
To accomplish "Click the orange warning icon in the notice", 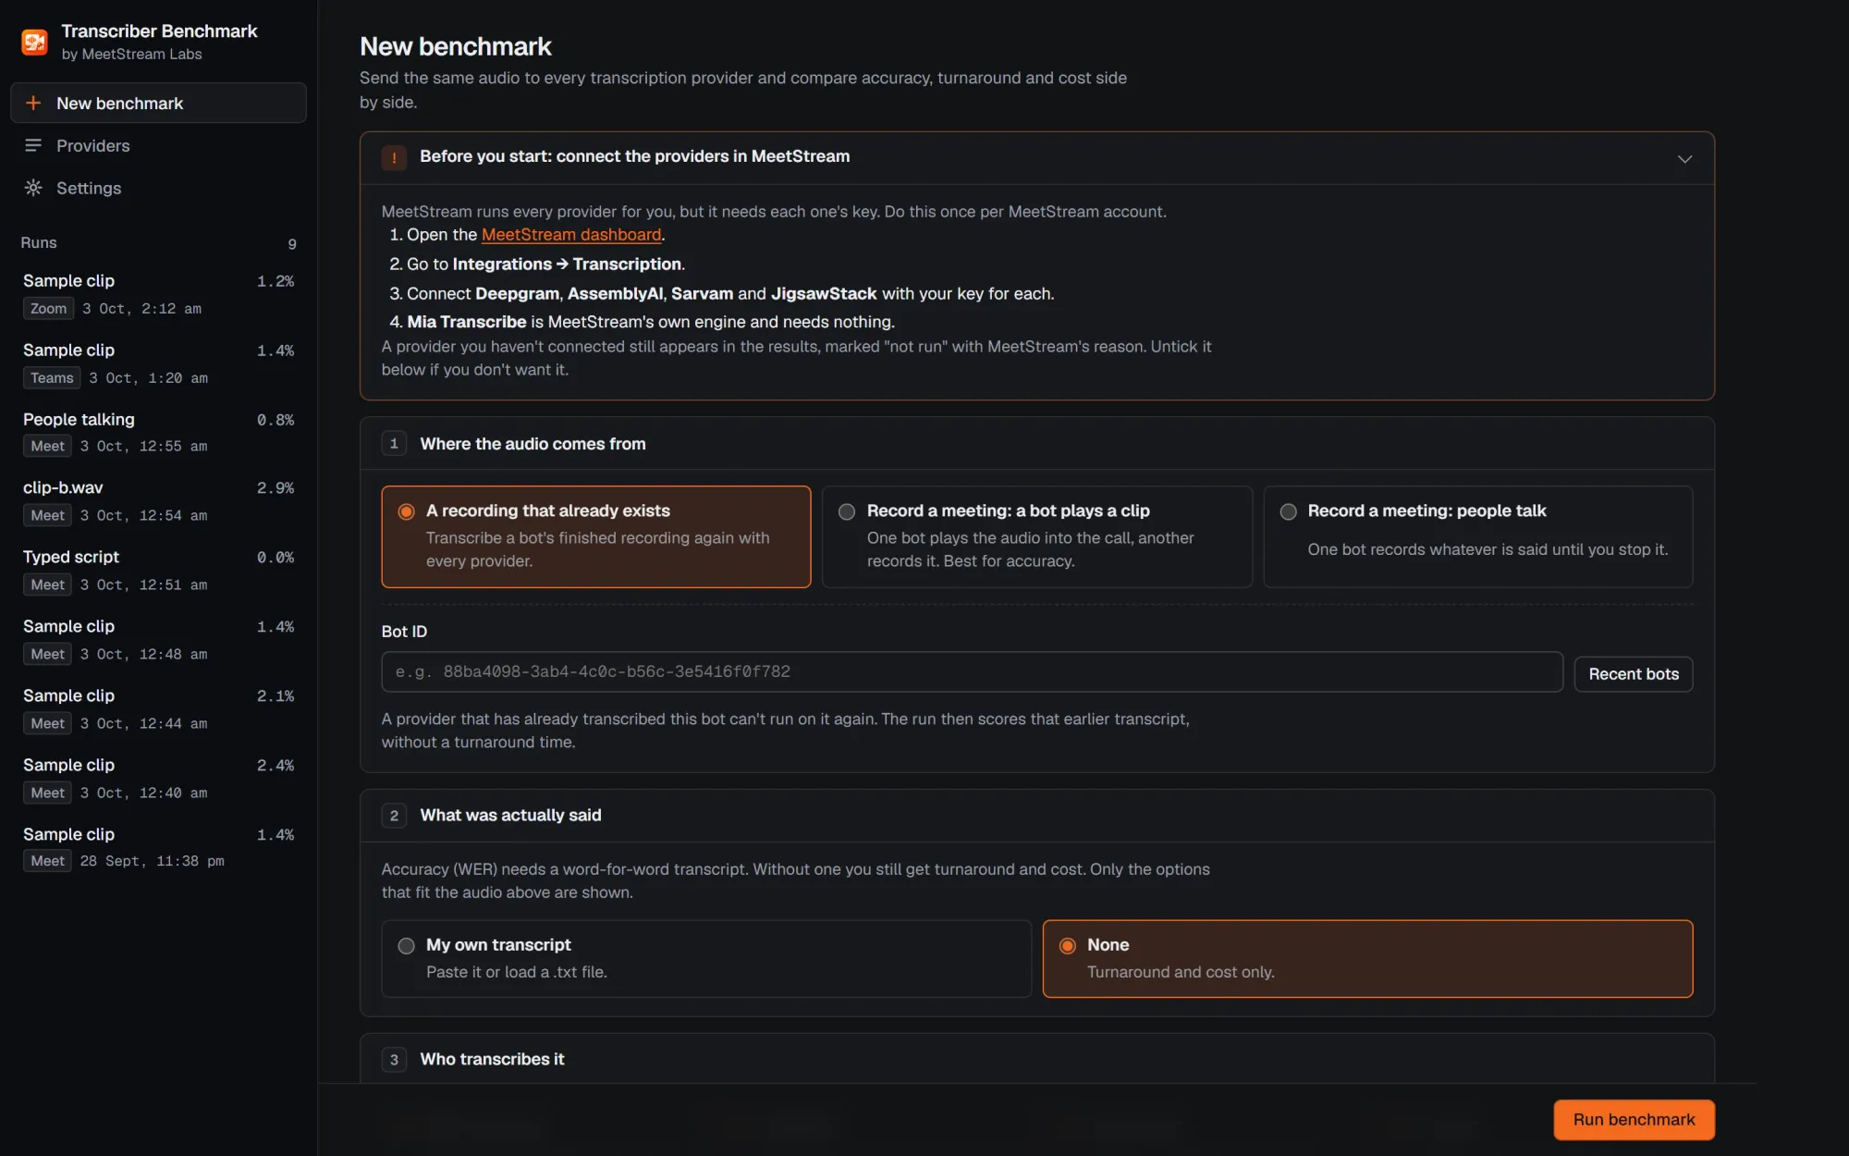I will click(x=394, y=157).
